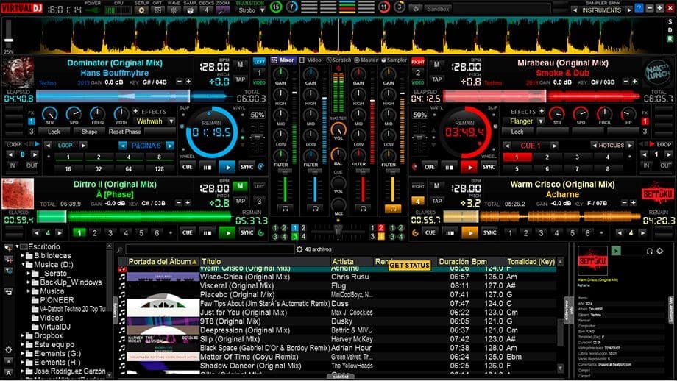
Task: Sort by the Artista column header
Action: [x=352, y=262]
